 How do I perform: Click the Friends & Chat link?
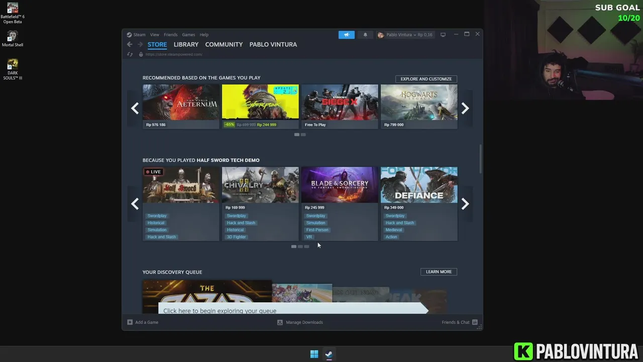(456, 322)
